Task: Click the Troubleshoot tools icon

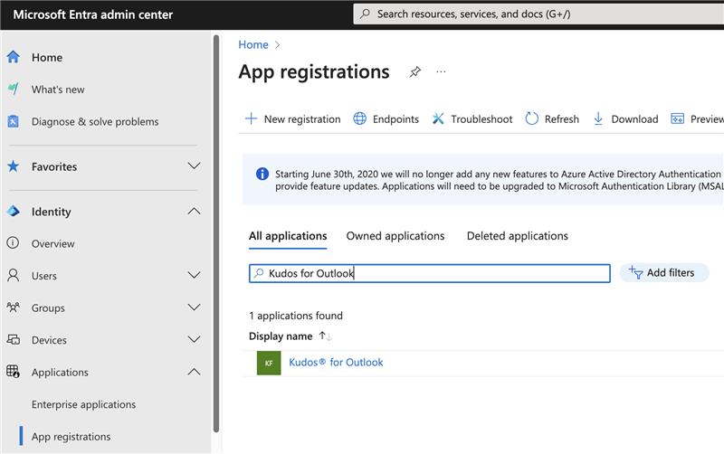Action: [438, 118]
